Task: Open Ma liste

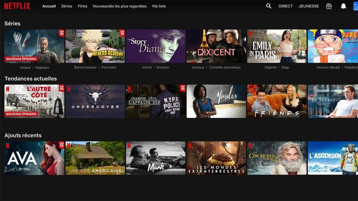Action: click(x=159, y=6)
